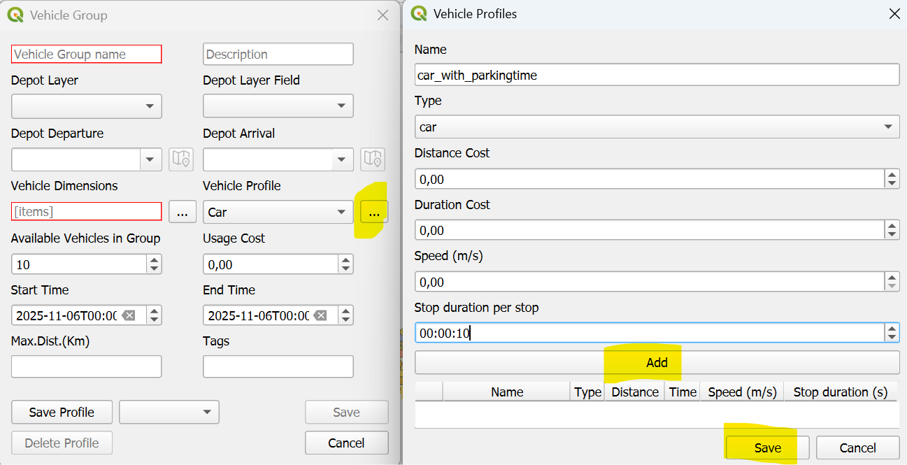Screen dimensions: 907x465
Task: Decrease the Usage Cost value
Action: click(345, 269)
